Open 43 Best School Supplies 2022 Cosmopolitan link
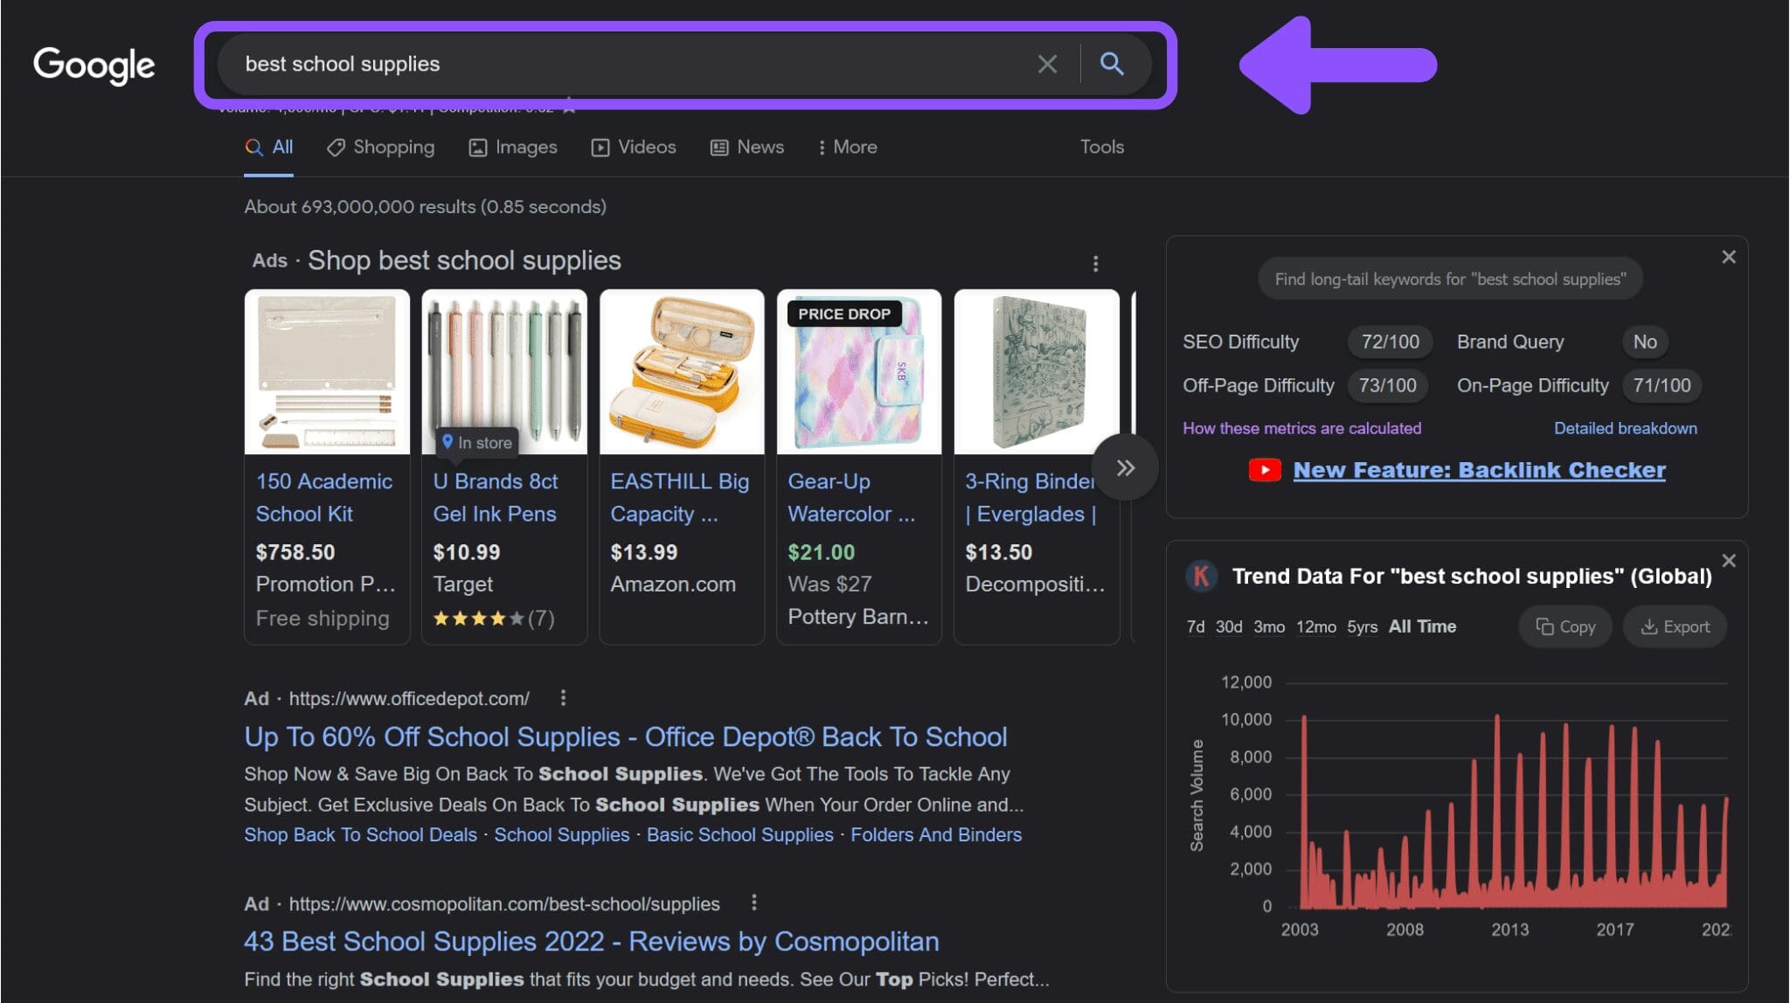The image size is (1790, 1003). click(x=591, y=941)
